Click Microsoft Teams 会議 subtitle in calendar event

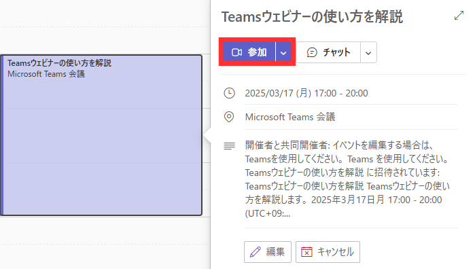46,74
